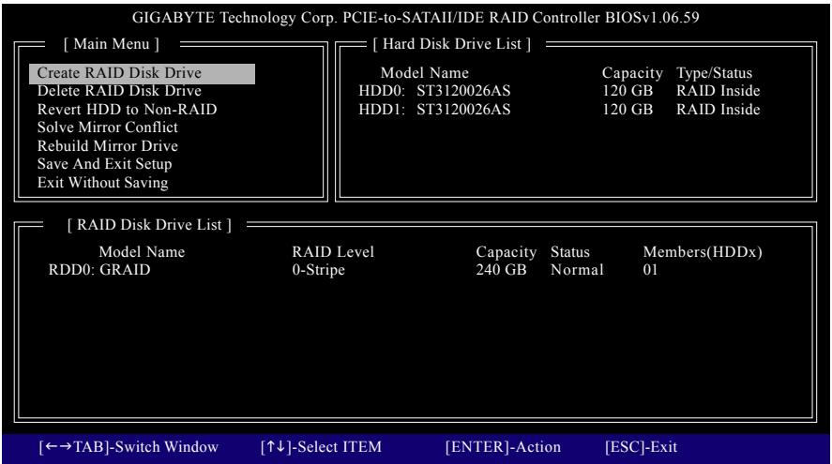Image resolution: width=832 pixels, height=464 pixels.
Task: Select Rebuild Mirror Drive entry
Action: coord(108,146)
